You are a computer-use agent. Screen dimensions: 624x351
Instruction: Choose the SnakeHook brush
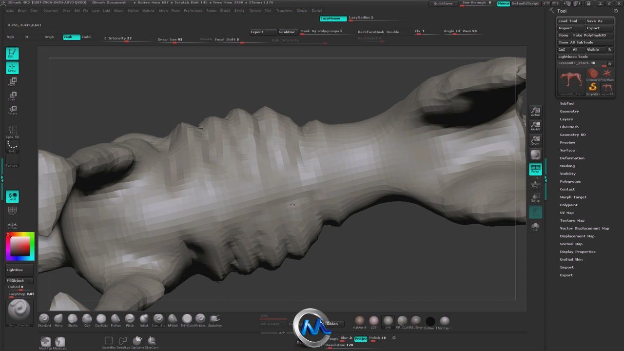[x=215, y=320]
